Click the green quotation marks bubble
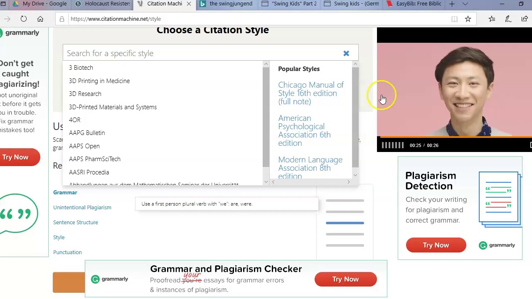This screenshot has height=299, width=532. click(x=19, y=213)
